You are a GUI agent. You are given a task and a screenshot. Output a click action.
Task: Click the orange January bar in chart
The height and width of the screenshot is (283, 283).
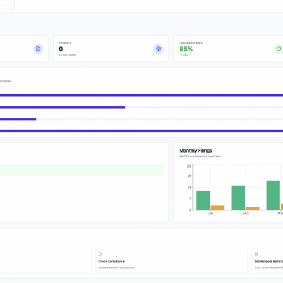coord(217,207)
